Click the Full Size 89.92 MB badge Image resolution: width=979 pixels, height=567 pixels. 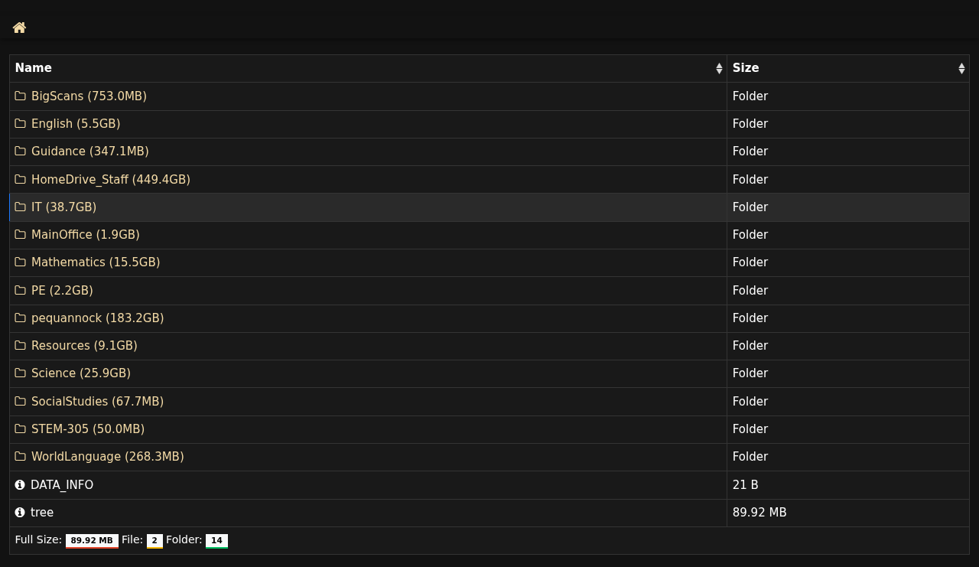[92, 540]
